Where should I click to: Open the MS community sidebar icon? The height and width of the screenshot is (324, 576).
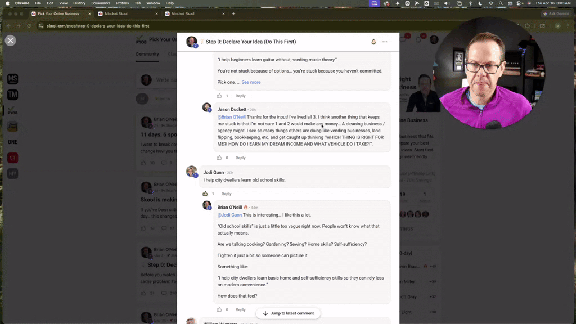pos(12,79)
